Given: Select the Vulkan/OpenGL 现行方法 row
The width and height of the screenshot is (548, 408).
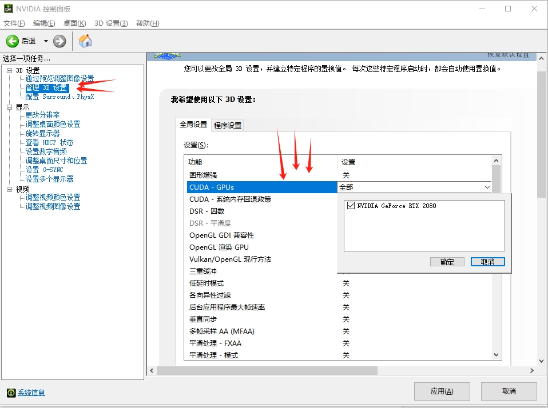Looking at the screenshot, I should (x=262, y=259).
